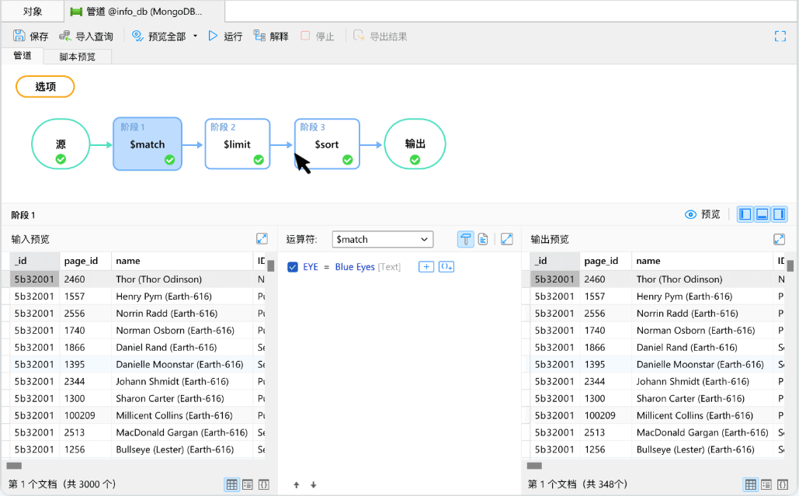Open the 脚本预览 tab
Screen dimensions: 799x496
[x=77, y=57]
